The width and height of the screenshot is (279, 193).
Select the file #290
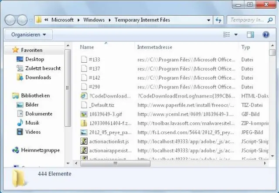94,87
